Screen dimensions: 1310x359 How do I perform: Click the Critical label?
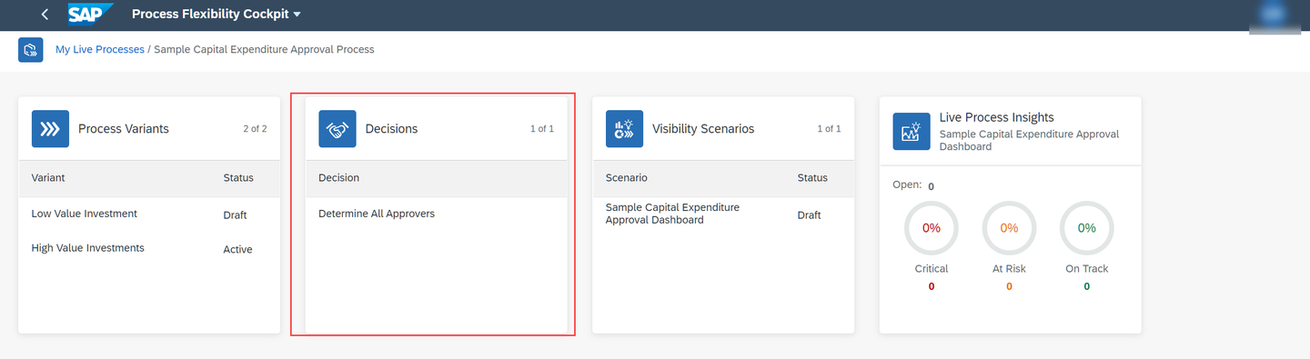pyautogui.click(x=932, y=269)
